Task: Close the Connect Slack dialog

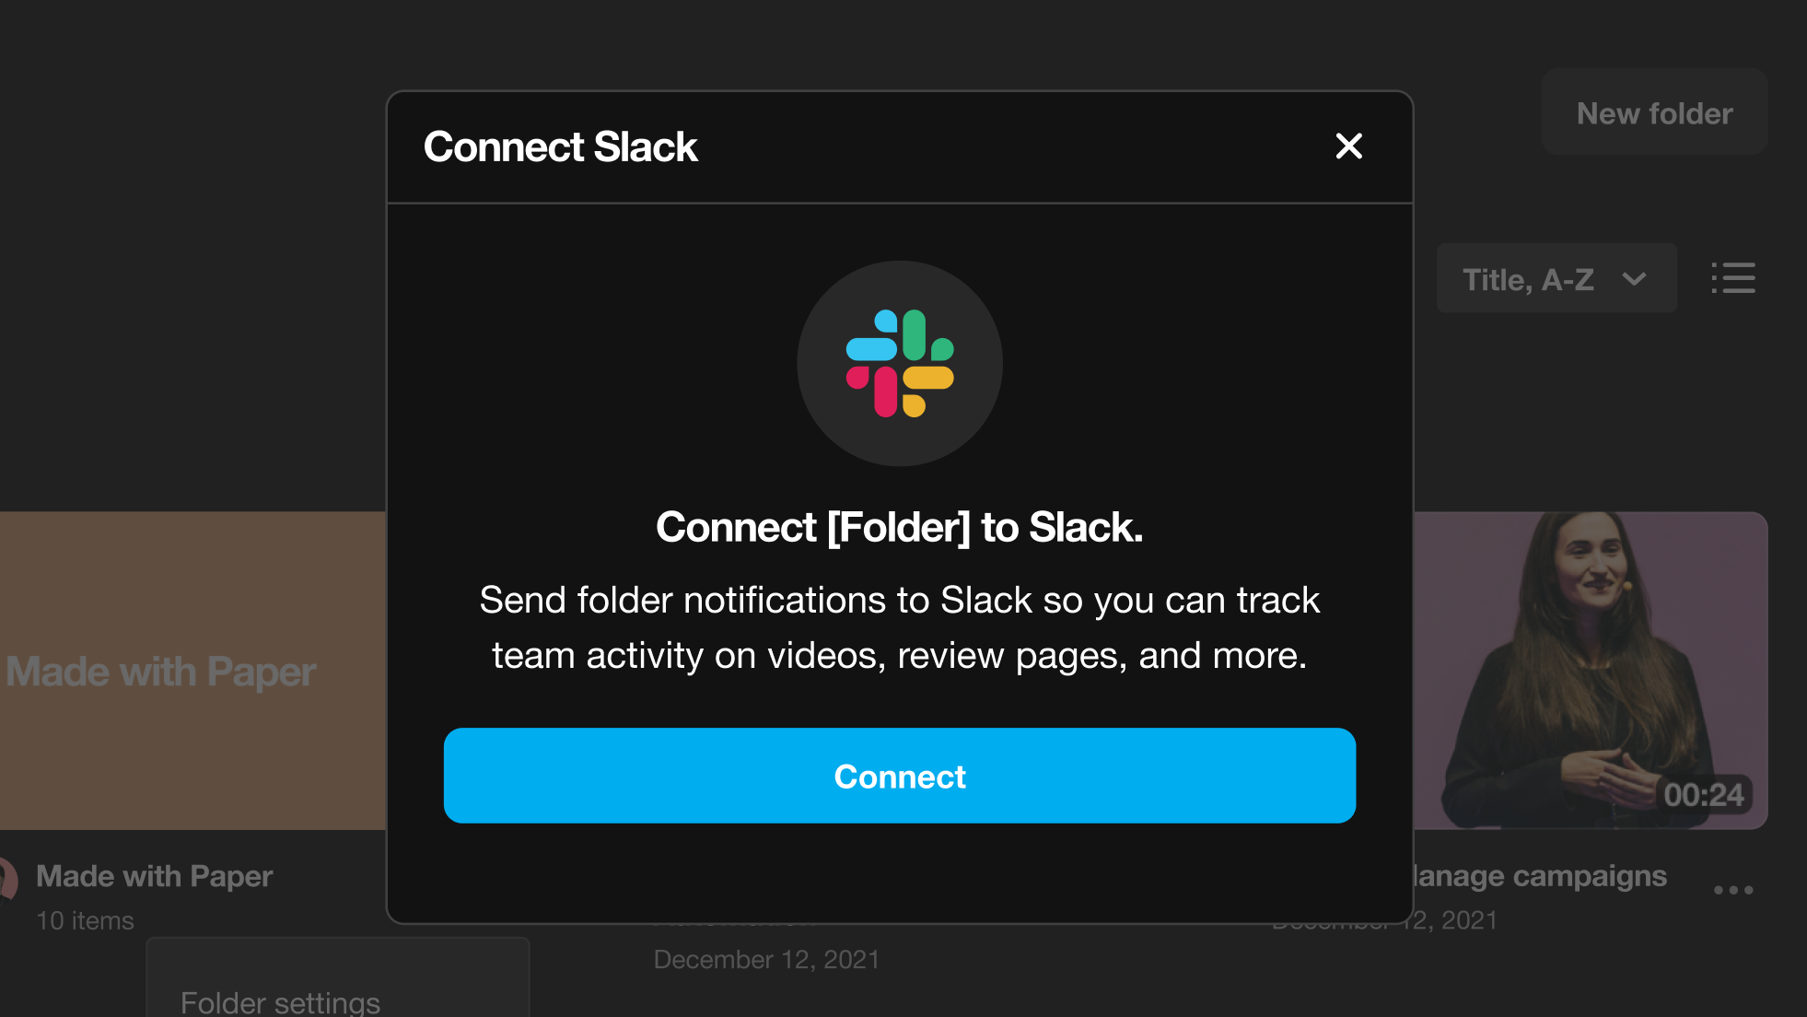Action: (1348, 146)
